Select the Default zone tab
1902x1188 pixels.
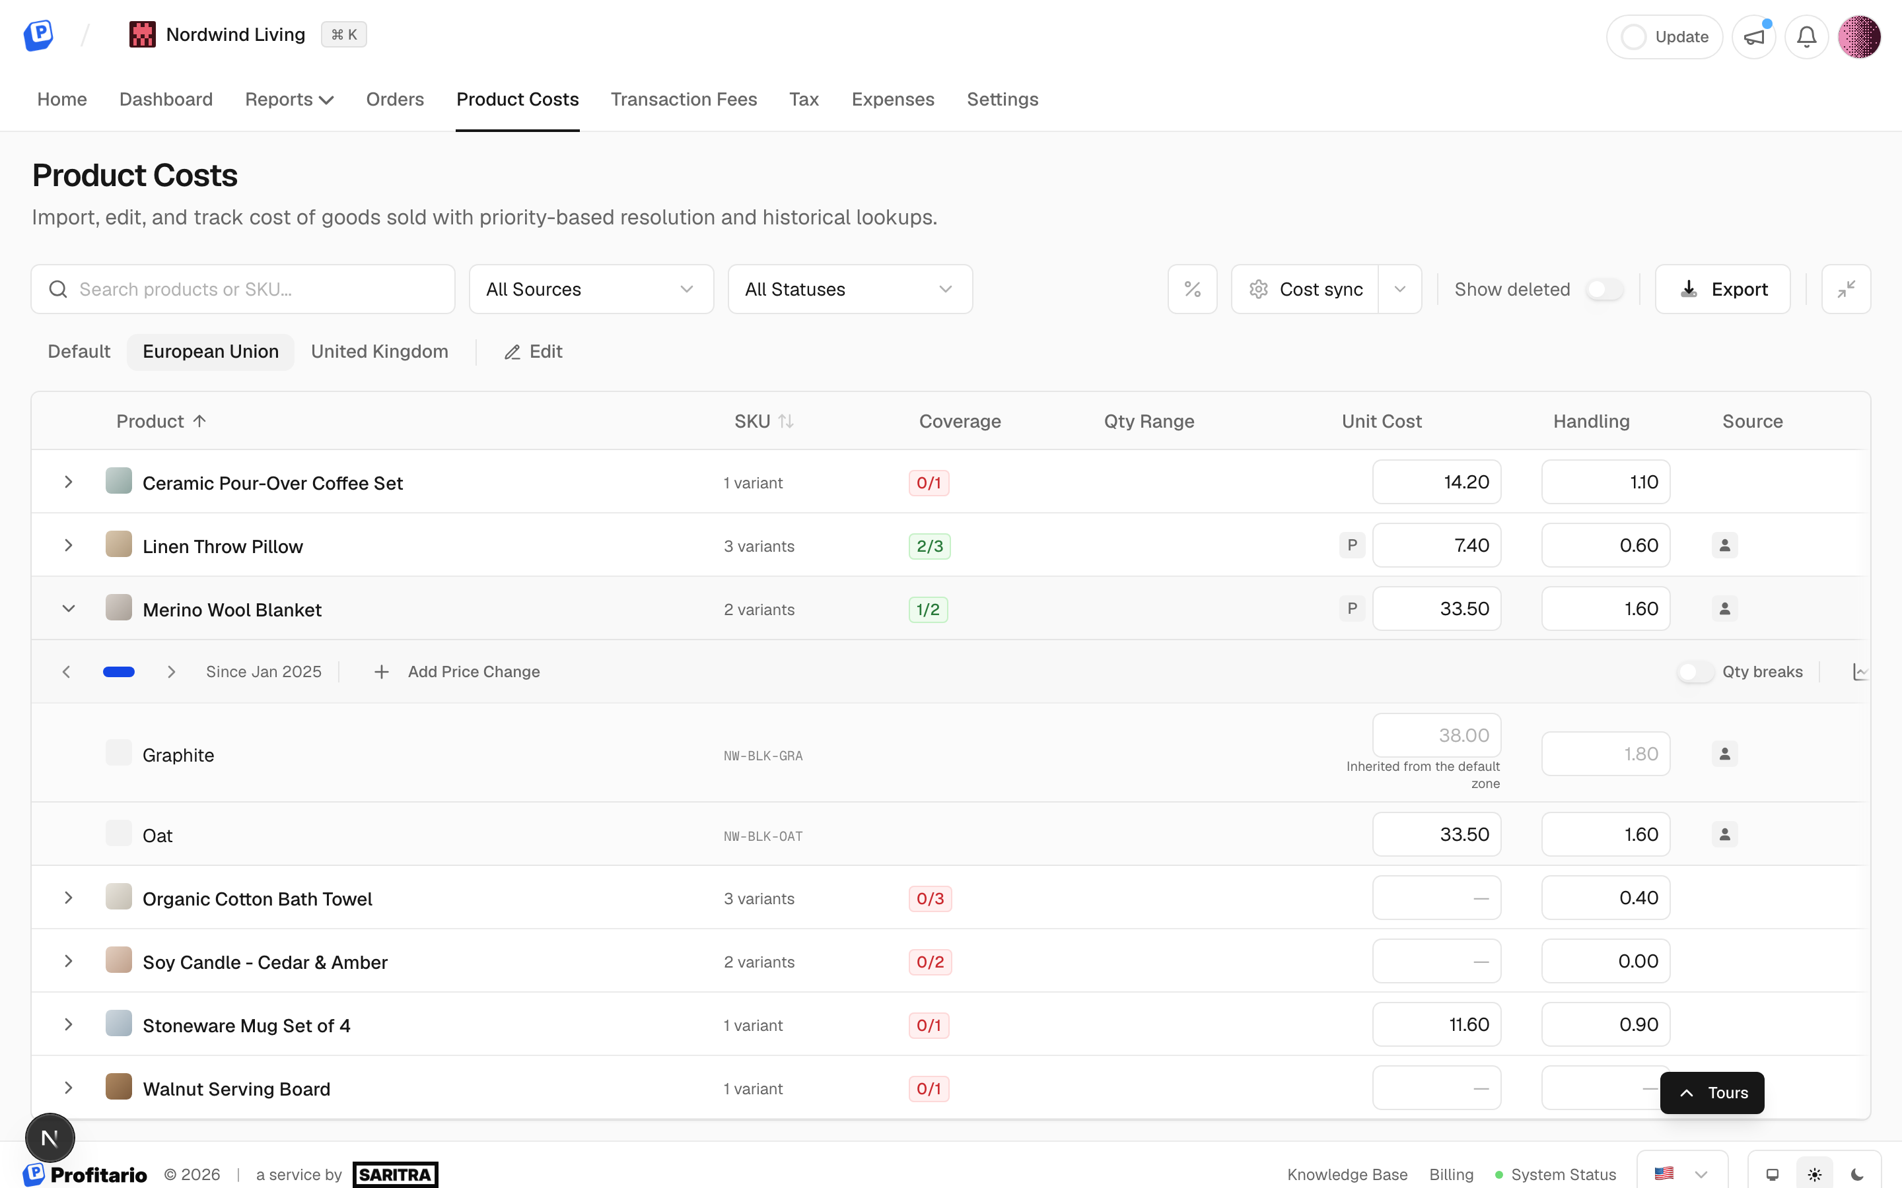(79, 351)
